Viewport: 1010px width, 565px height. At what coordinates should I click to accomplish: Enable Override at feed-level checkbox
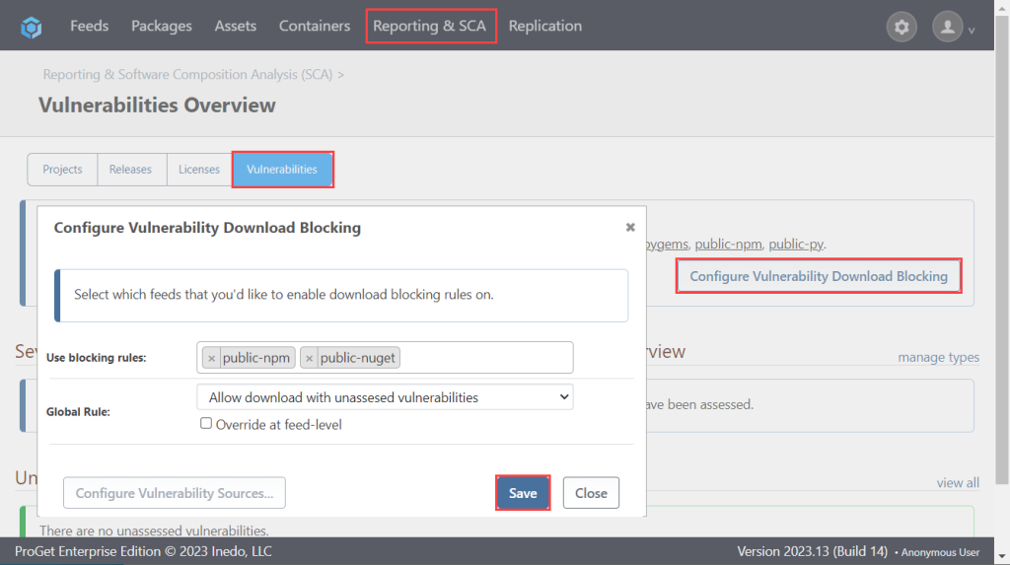pos(206,424)
